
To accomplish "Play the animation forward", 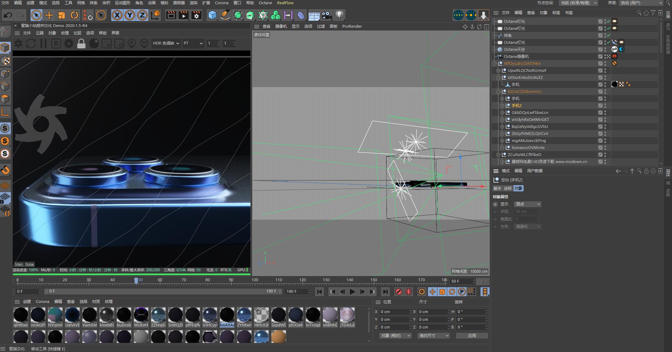I will pyautogui.click(x=352, y=292).
